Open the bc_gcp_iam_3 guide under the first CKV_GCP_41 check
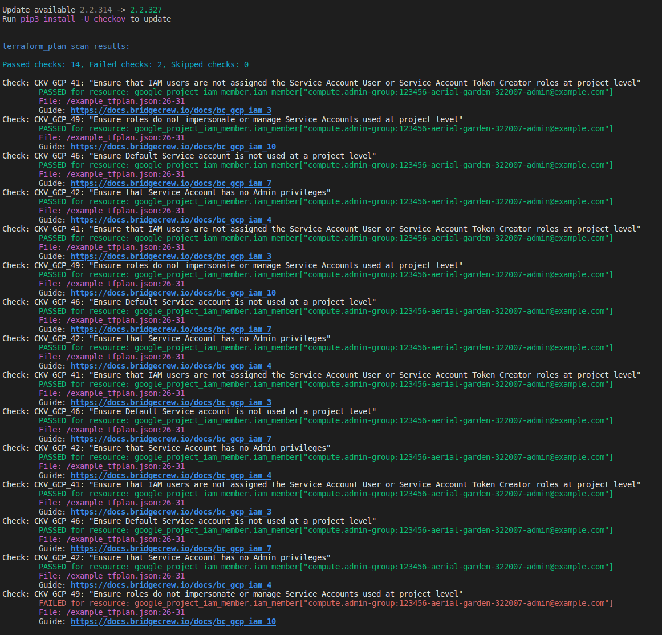Viewport: 662px width, 635px height. [170, 110]
